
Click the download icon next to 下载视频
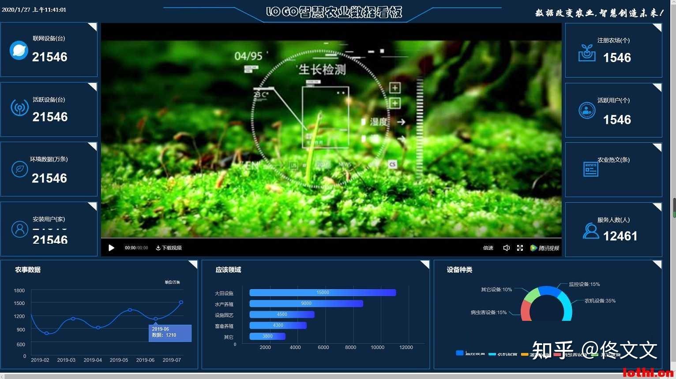point(158,248)
